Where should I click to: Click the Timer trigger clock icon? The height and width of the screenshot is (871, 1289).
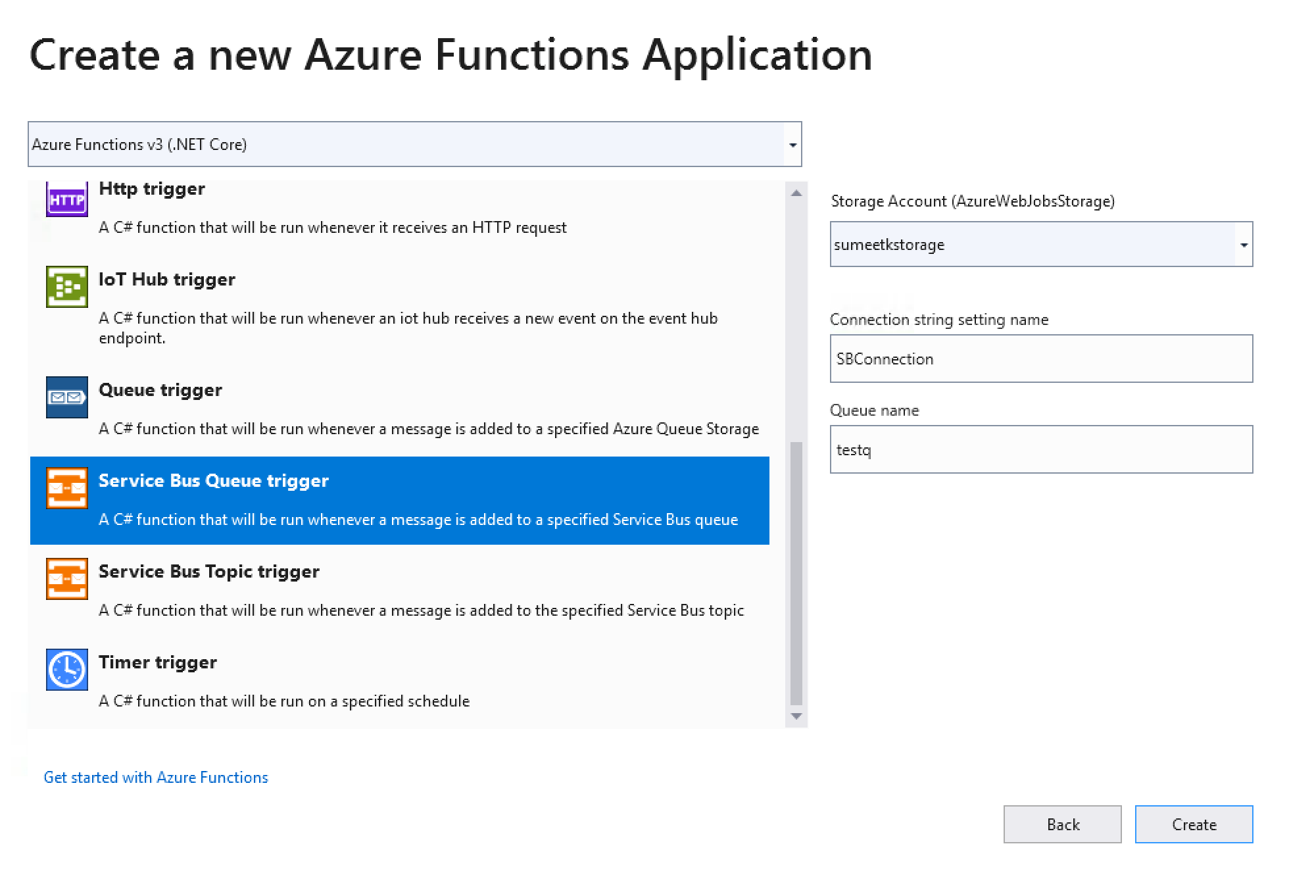point(66,670)
